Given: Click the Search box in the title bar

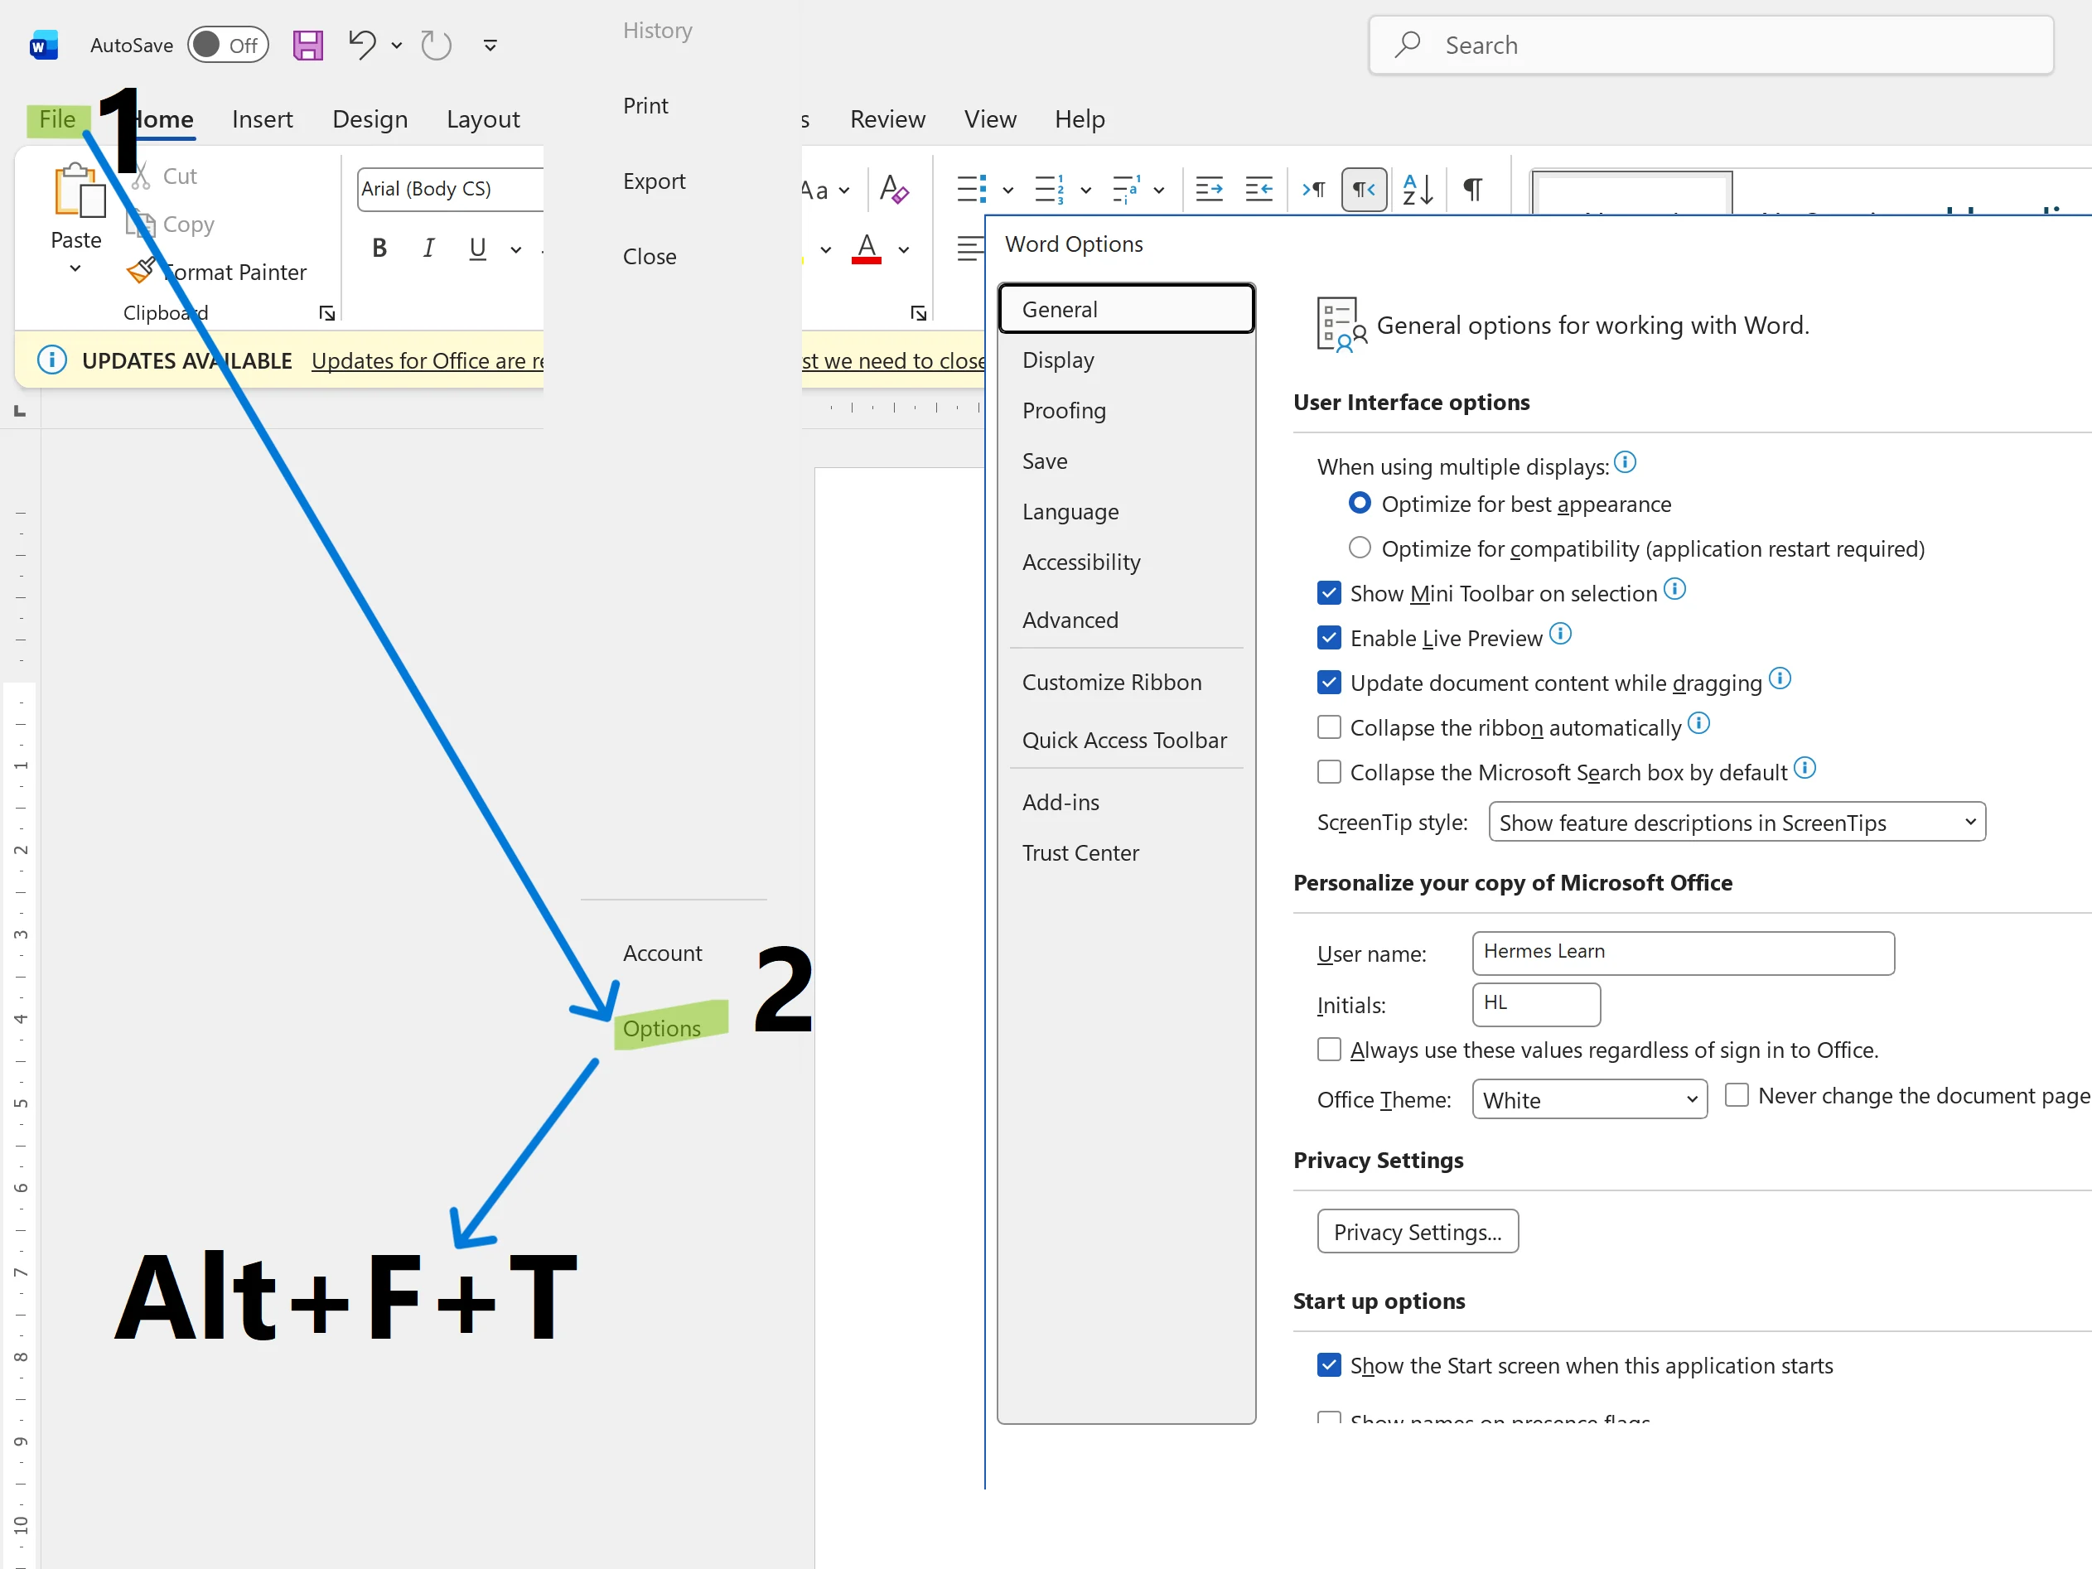Looking at the screenshot, I should click(x=1711, y=46).
